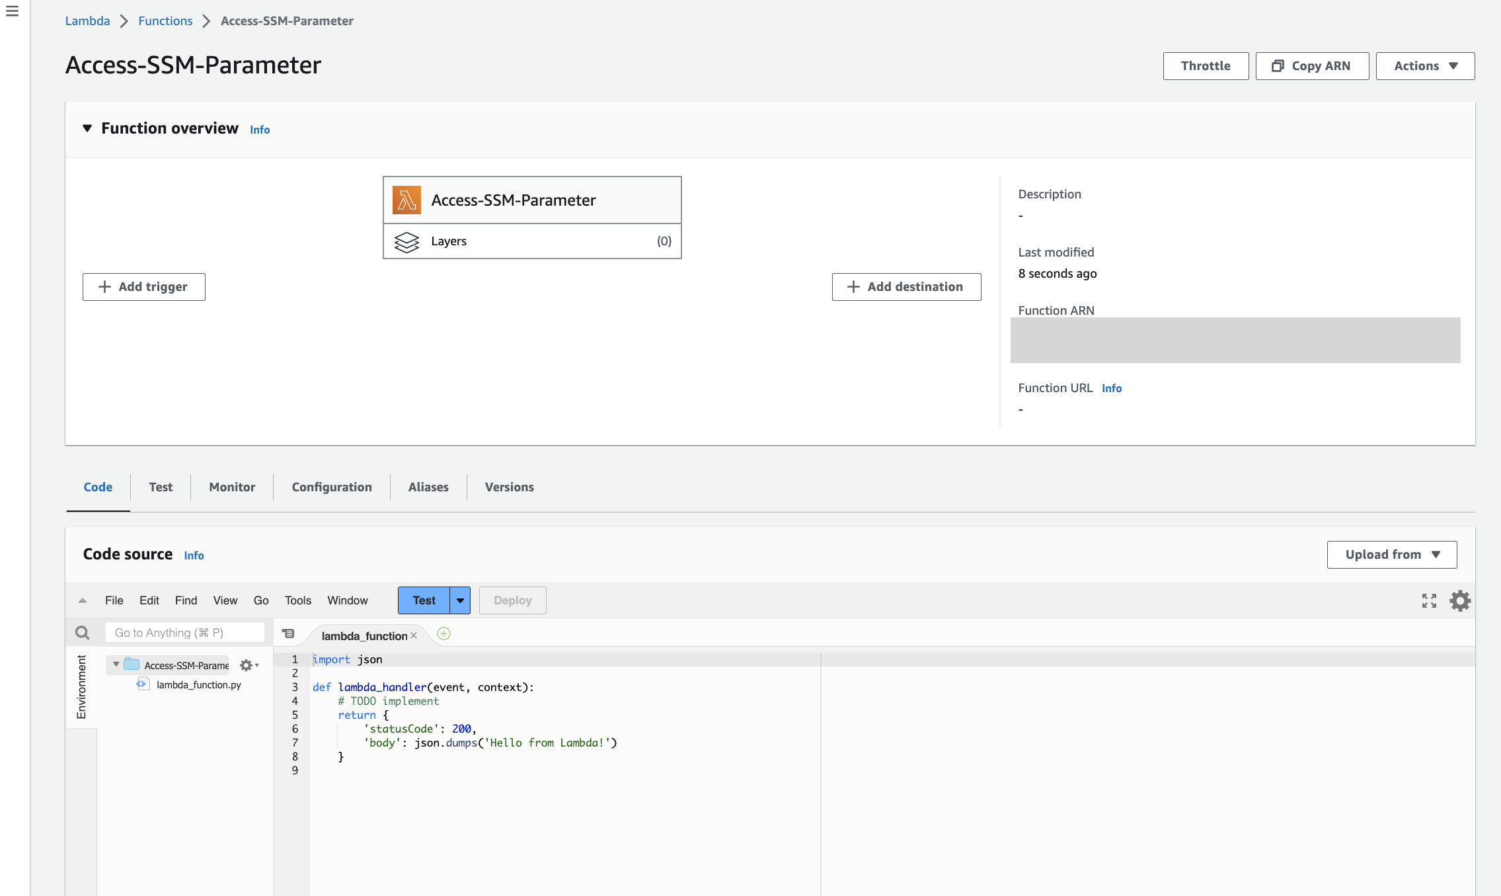Viewport: 1501px width, 896px height.
Task: Click the lambda_function.py file icon
Action: click(143, 684)
